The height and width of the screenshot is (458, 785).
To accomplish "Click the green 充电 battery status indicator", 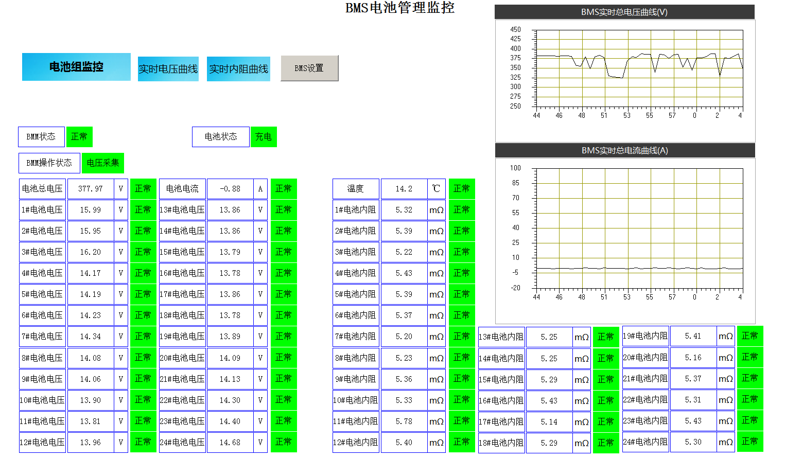I will [x=264, y=137].
